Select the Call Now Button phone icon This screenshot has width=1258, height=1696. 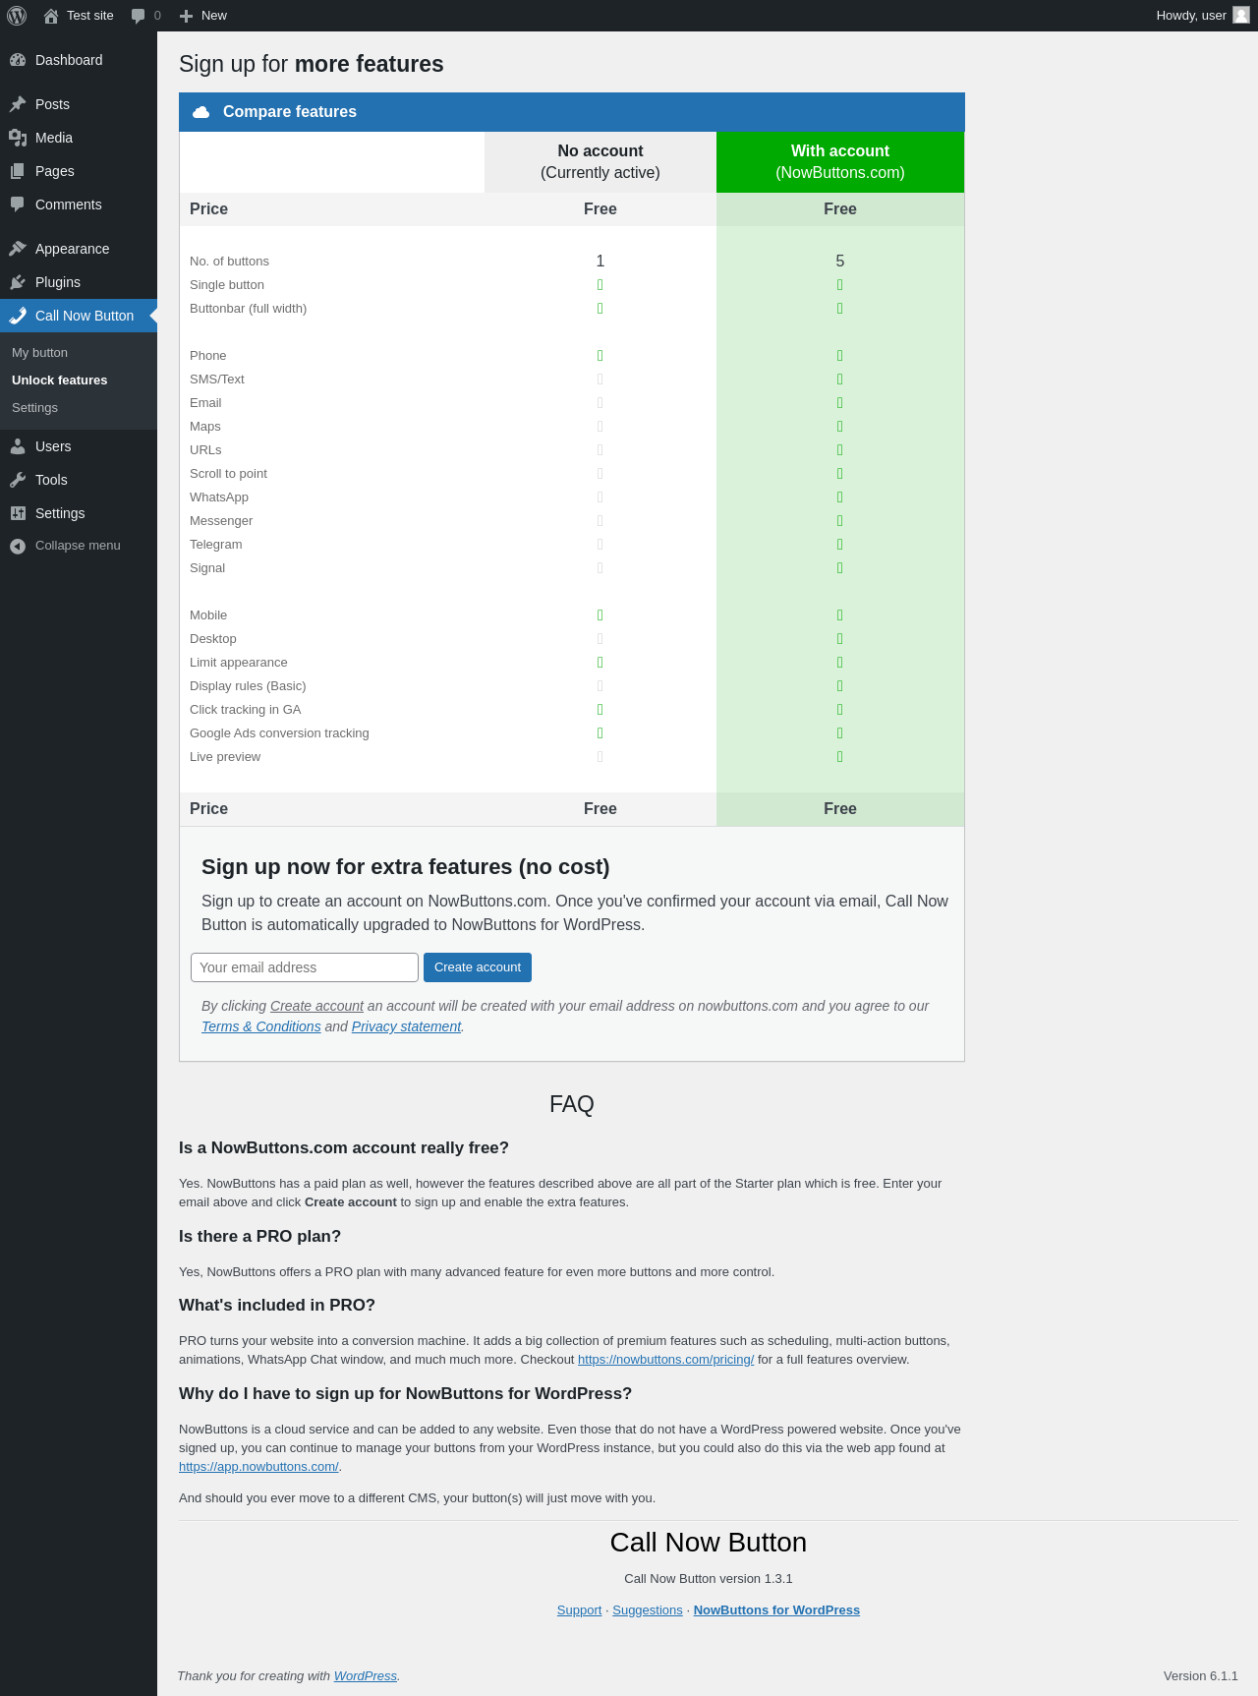[x=18, y=316]
